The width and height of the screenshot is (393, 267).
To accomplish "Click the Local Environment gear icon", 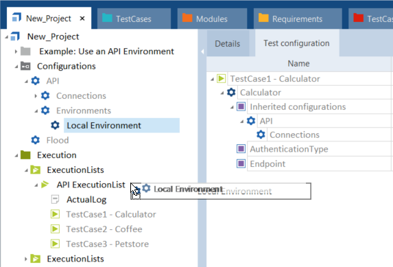I will pyautogui.click(x=55, y=125).
